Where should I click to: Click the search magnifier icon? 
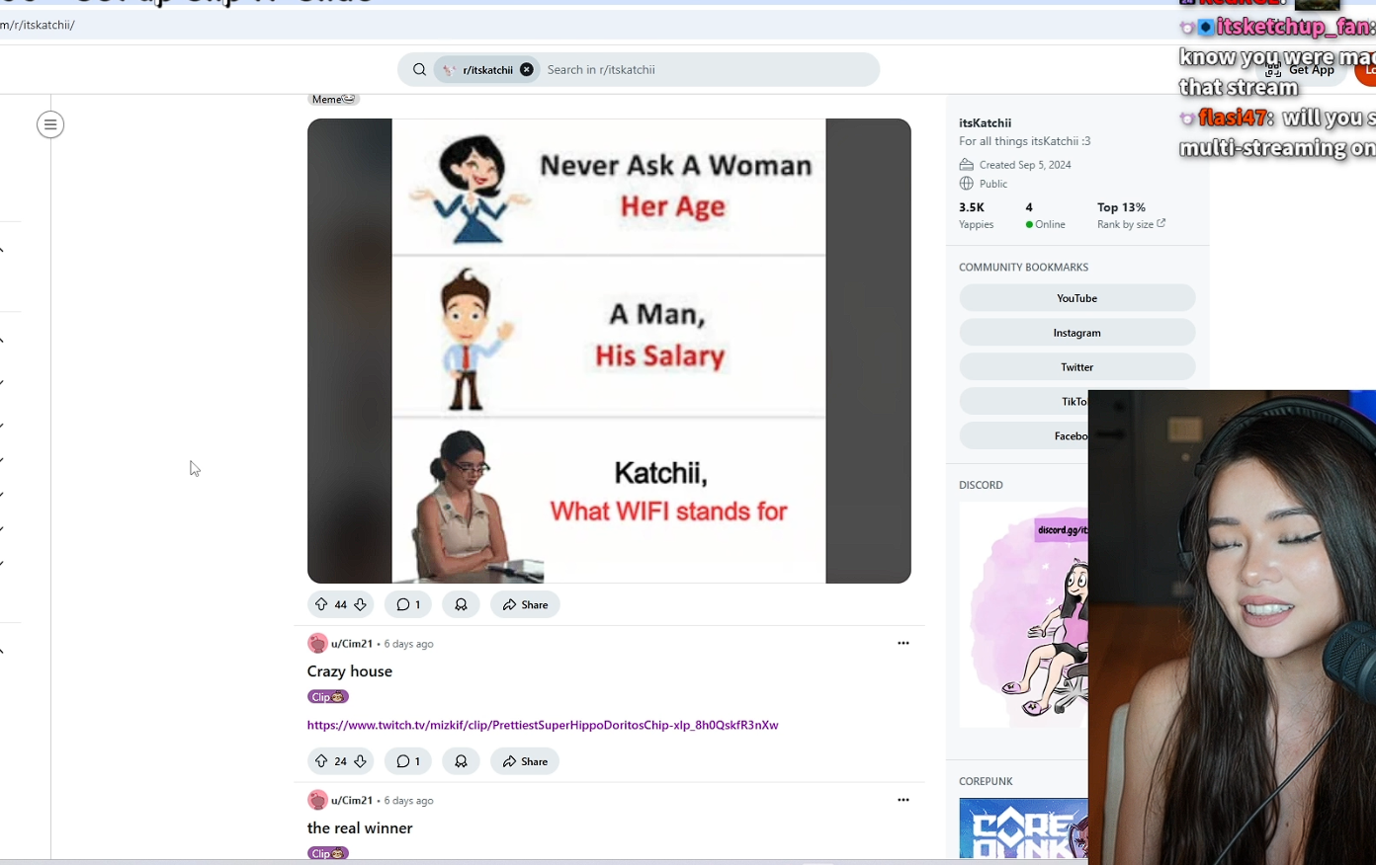point(419,70)
